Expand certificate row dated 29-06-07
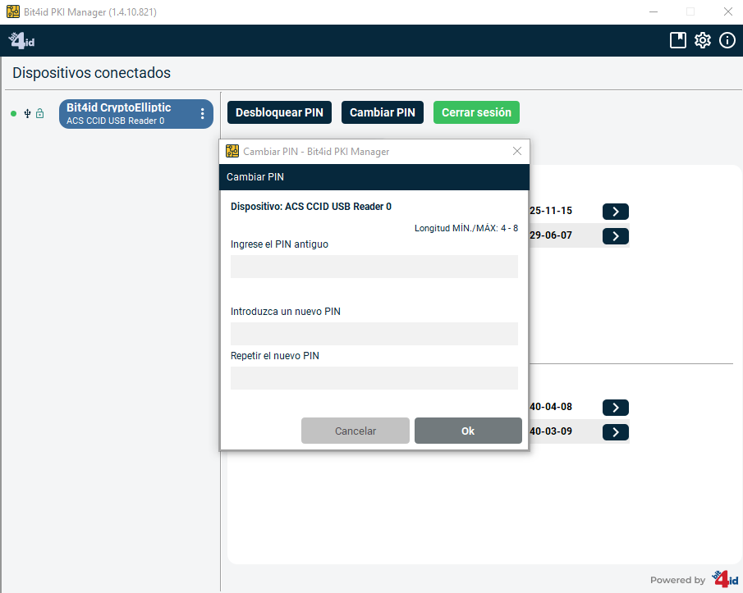 pyautogui.click(x=616, y=236)
